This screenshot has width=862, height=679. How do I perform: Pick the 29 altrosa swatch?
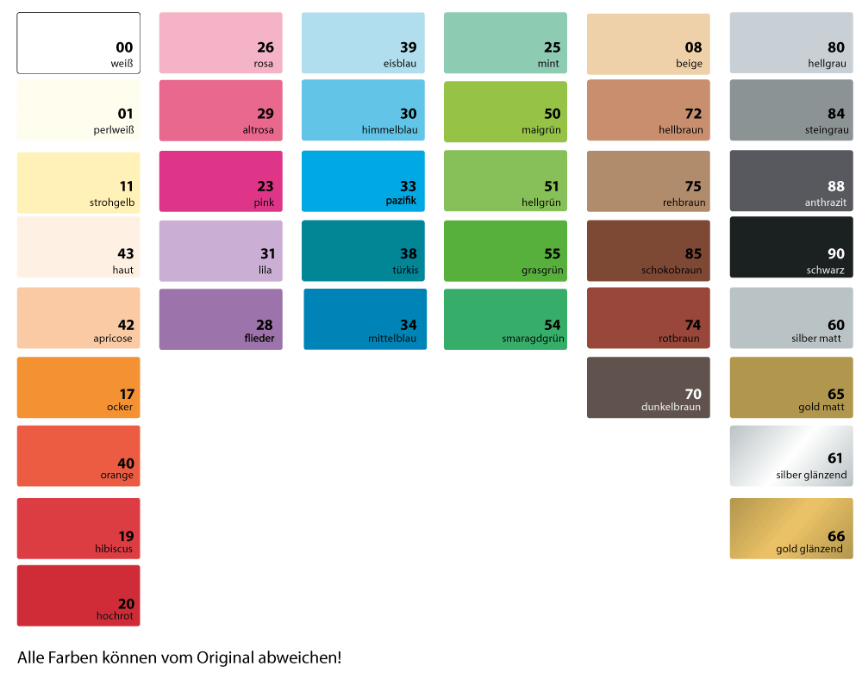[221, 110]
